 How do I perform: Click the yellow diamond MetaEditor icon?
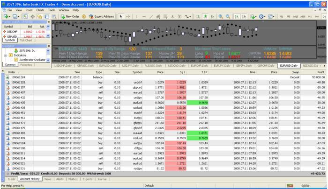[x=84, y=16]
